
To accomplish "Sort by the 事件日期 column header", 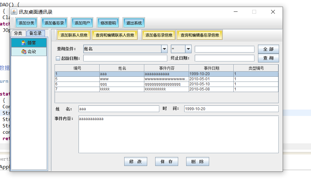I will coord(211,68).
